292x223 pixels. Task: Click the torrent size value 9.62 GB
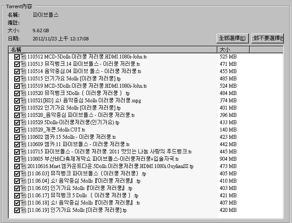tap(41, 31)
